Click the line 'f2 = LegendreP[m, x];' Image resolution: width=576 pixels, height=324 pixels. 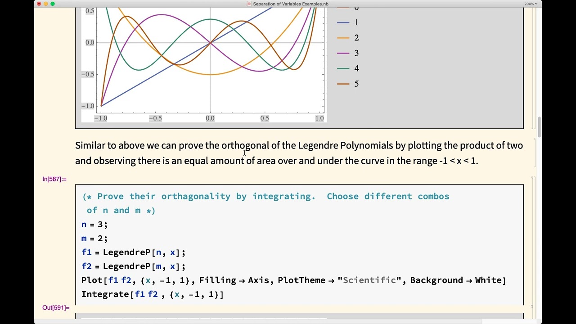(x=133, y=266)
